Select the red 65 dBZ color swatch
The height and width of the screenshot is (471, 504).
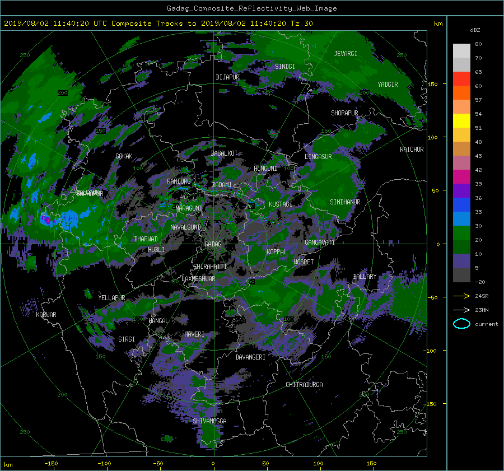[x=461, y=78]
